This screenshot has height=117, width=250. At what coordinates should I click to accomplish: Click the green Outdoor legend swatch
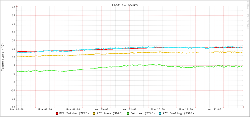tap(128, 113)
